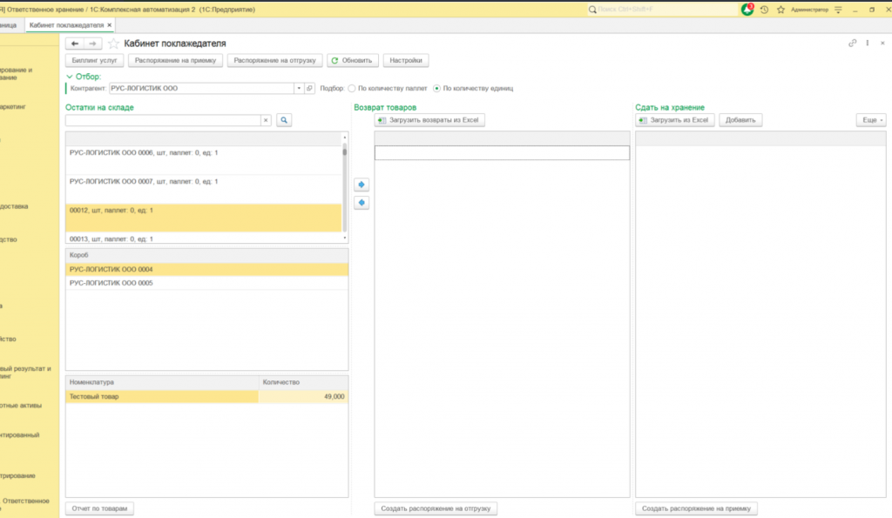892x518 pixels.
Task: Copy link via chain icon
Action: 853,43
